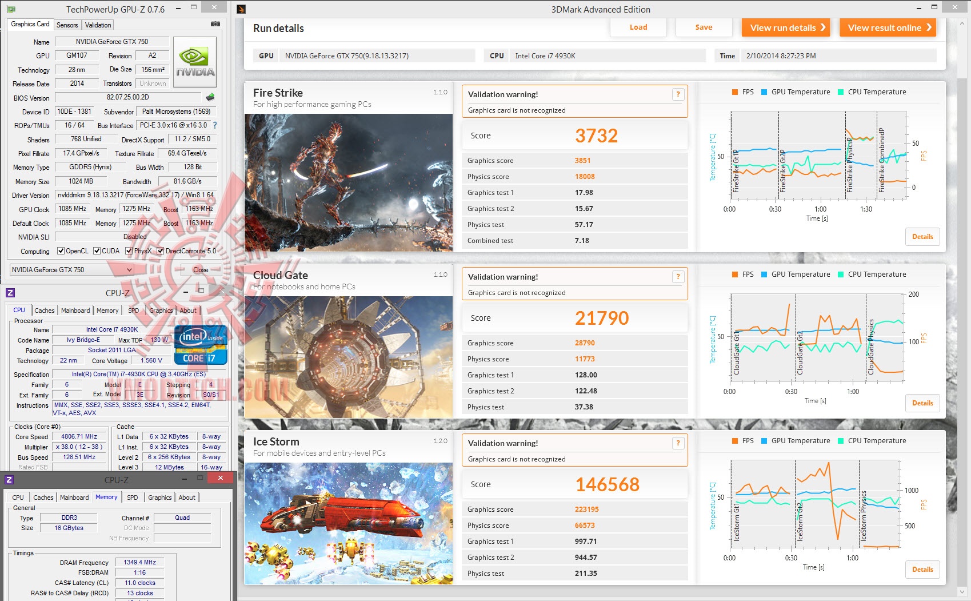Click the GPU-Z title bar app icon
This screenshot has width=971, height=601.
coord(11,9)
